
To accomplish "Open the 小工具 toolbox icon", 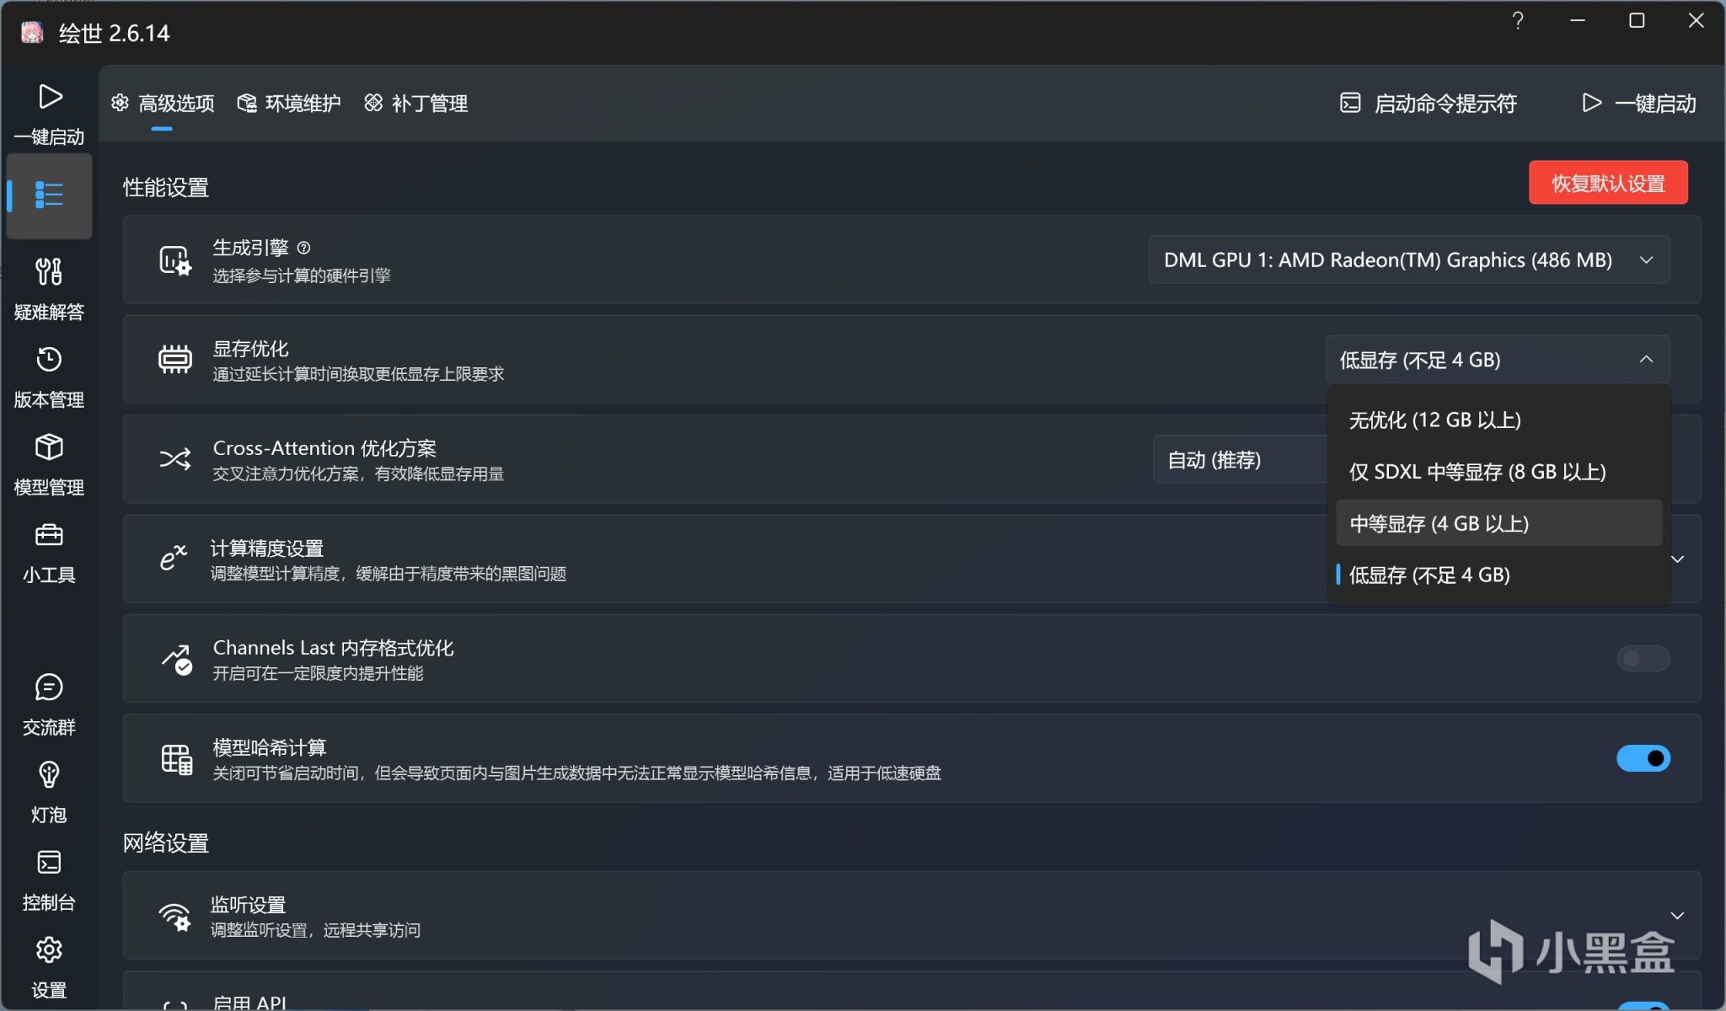I will [x=49, y=535].
